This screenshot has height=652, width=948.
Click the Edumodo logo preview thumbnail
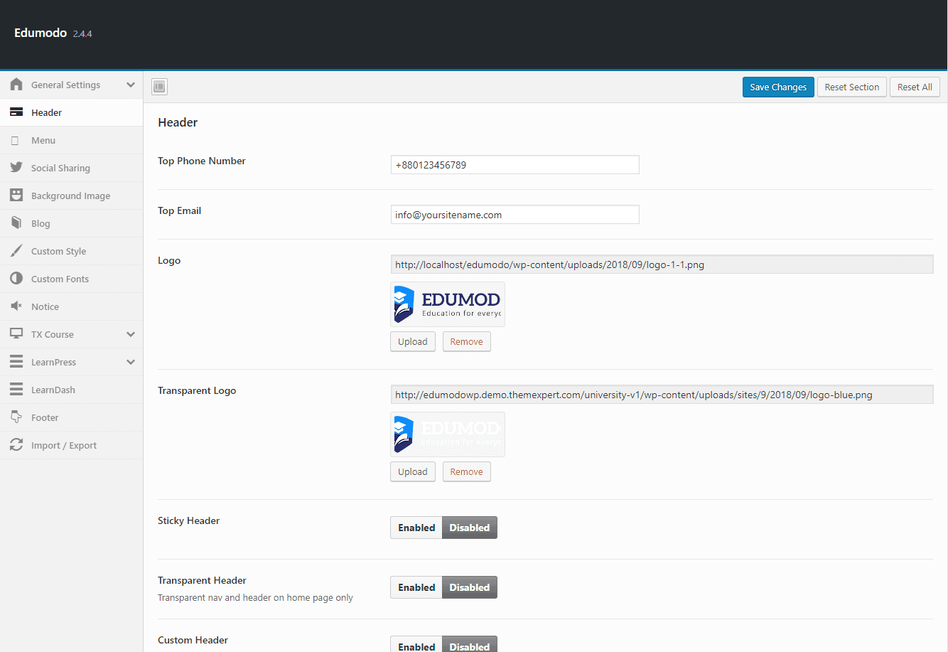(x=448, y=304)
